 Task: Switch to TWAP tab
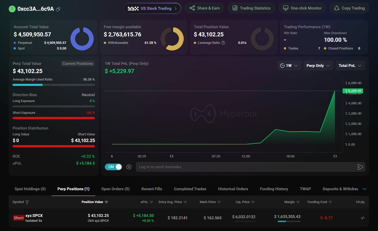305,189
